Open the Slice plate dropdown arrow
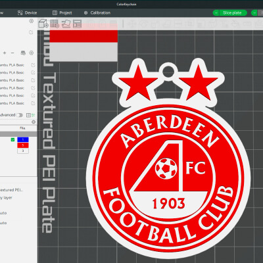 click(x=216, y=13)
